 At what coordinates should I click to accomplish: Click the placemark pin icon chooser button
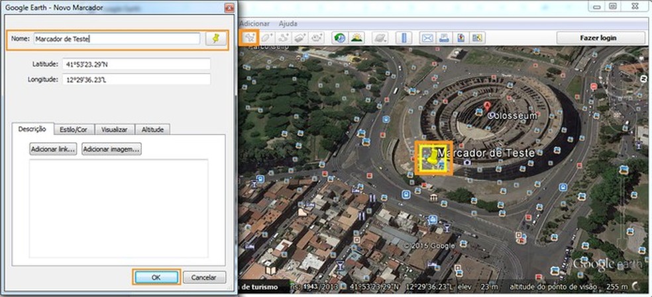click(216, 38)
